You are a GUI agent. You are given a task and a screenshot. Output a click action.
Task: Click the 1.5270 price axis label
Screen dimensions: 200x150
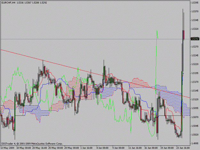tap(195, 47)
